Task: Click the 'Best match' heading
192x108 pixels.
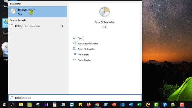Action: tap(16, 4)
